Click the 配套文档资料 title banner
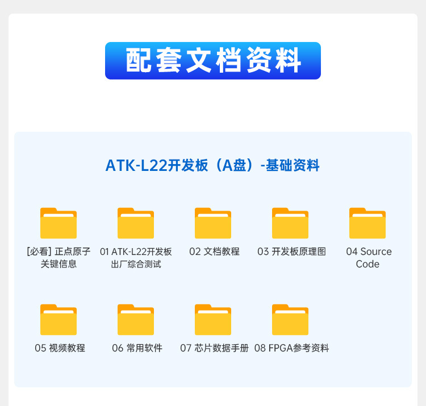Screen dimensions: 426x406 pos(213,61)
